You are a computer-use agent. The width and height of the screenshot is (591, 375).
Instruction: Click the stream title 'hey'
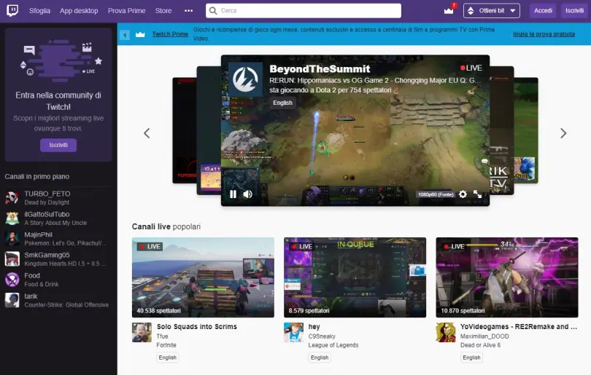(314, 326)
